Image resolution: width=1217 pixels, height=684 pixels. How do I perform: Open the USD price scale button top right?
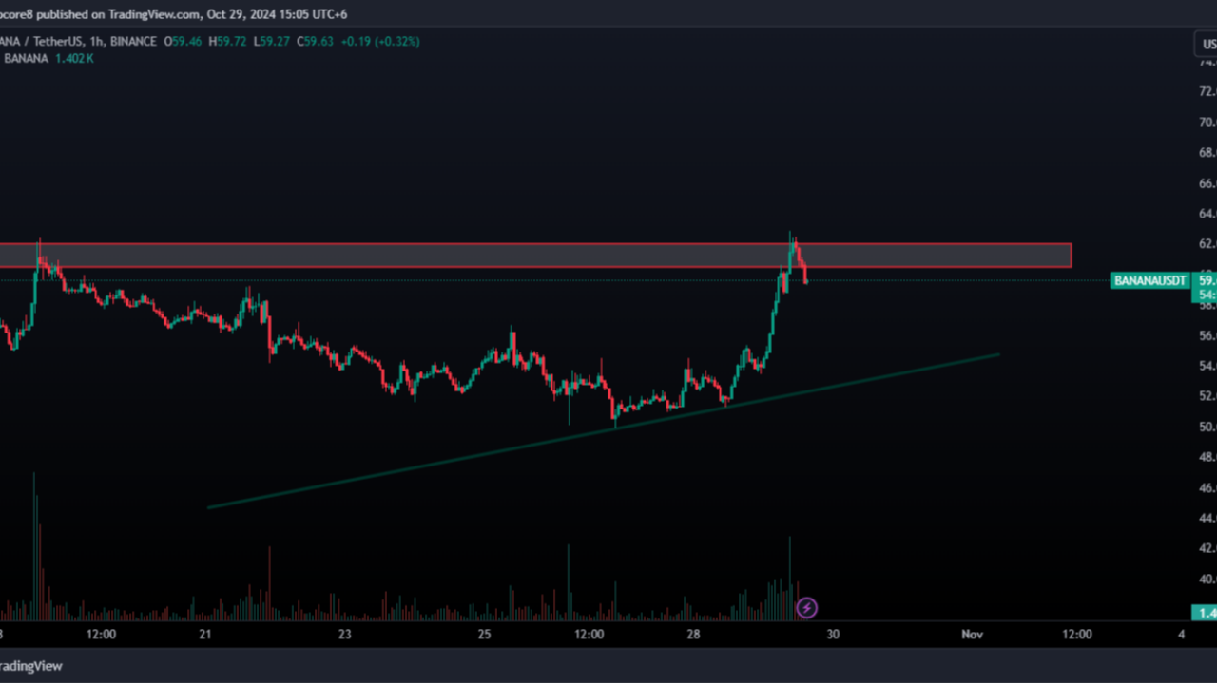click(x=1207, y=44)
